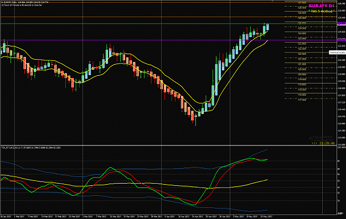Click the 119.000 level label
346x219 pixels.
[302, 85]
